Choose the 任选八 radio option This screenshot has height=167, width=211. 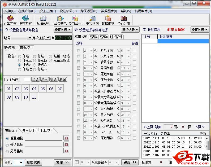tap(35, 69)
